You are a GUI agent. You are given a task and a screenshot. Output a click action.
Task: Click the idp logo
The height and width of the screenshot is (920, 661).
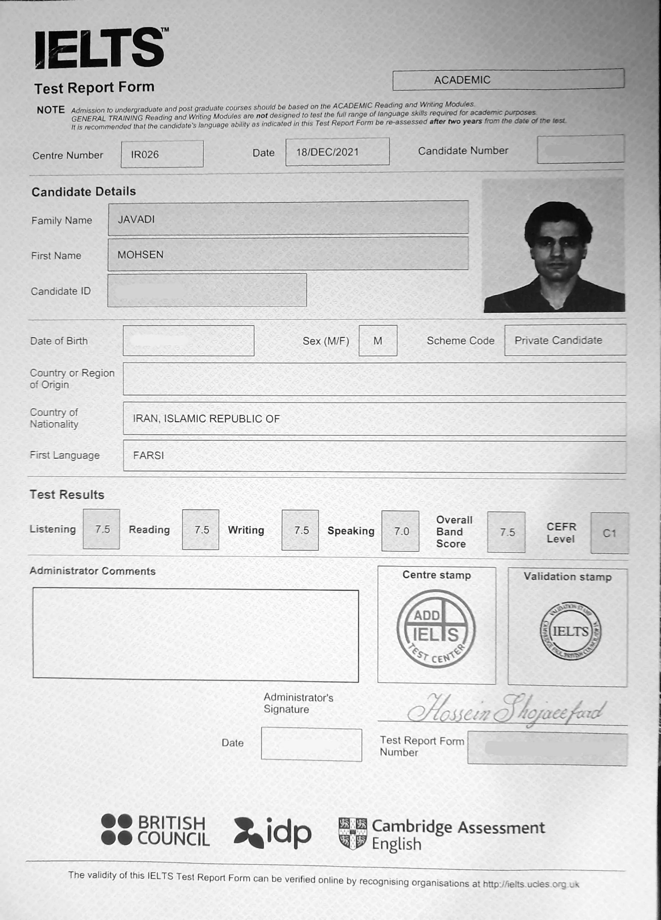(273, 833)
